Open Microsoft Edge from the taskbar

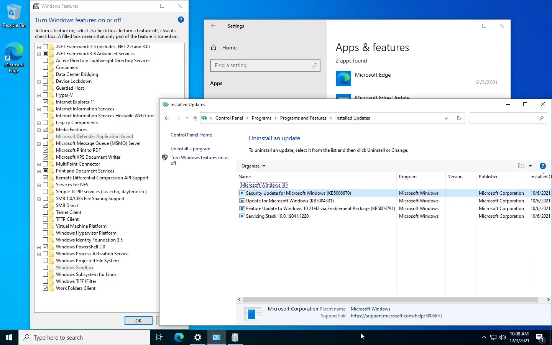[x=179, y=337]
